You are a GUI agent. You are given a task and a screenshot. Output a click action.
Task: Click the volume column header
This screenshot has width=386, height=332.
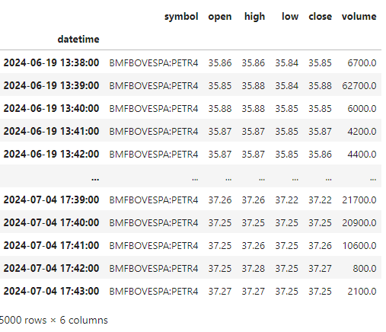pyautogui.click(x=359, y=17)
